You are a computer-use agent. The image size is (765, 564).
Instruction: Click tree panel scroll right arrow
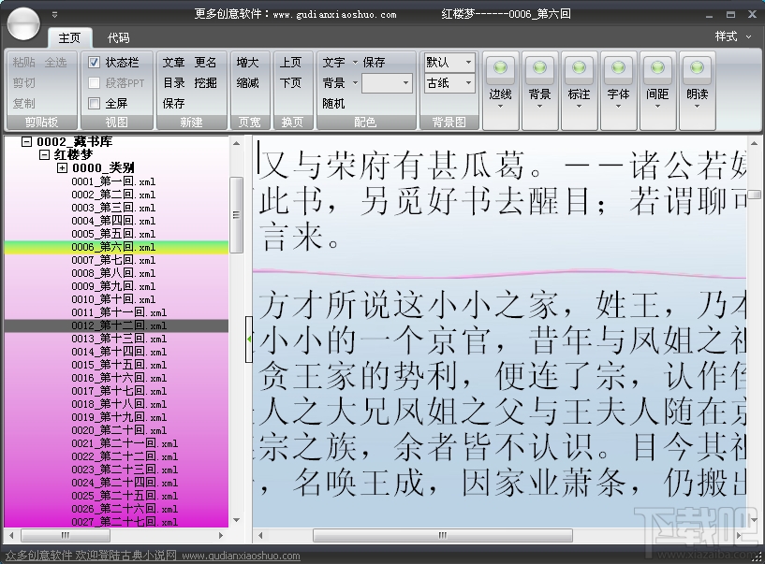coord(221,535)
